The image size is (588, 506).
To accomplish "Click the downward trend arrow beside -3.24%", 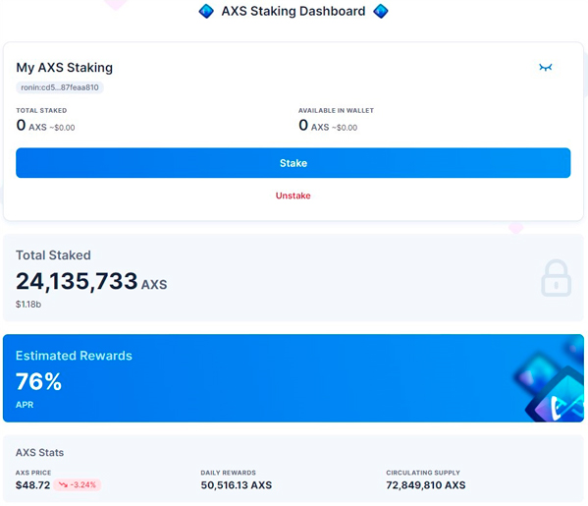I will 63,485.
